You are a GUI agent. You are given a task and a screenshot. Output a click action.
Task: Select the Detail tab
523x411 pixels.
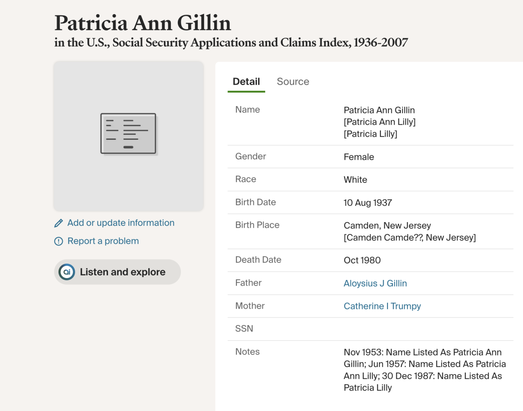click(246, 82)
